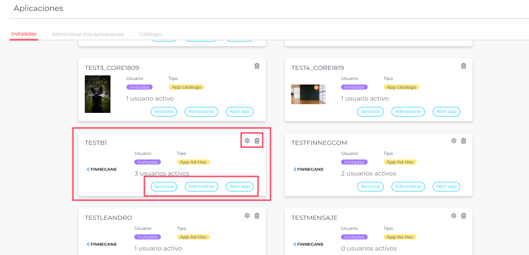Viewport: 529px width, 255px height.
Task: Open settings gear for TESTB1
Action: pos(247,141)
